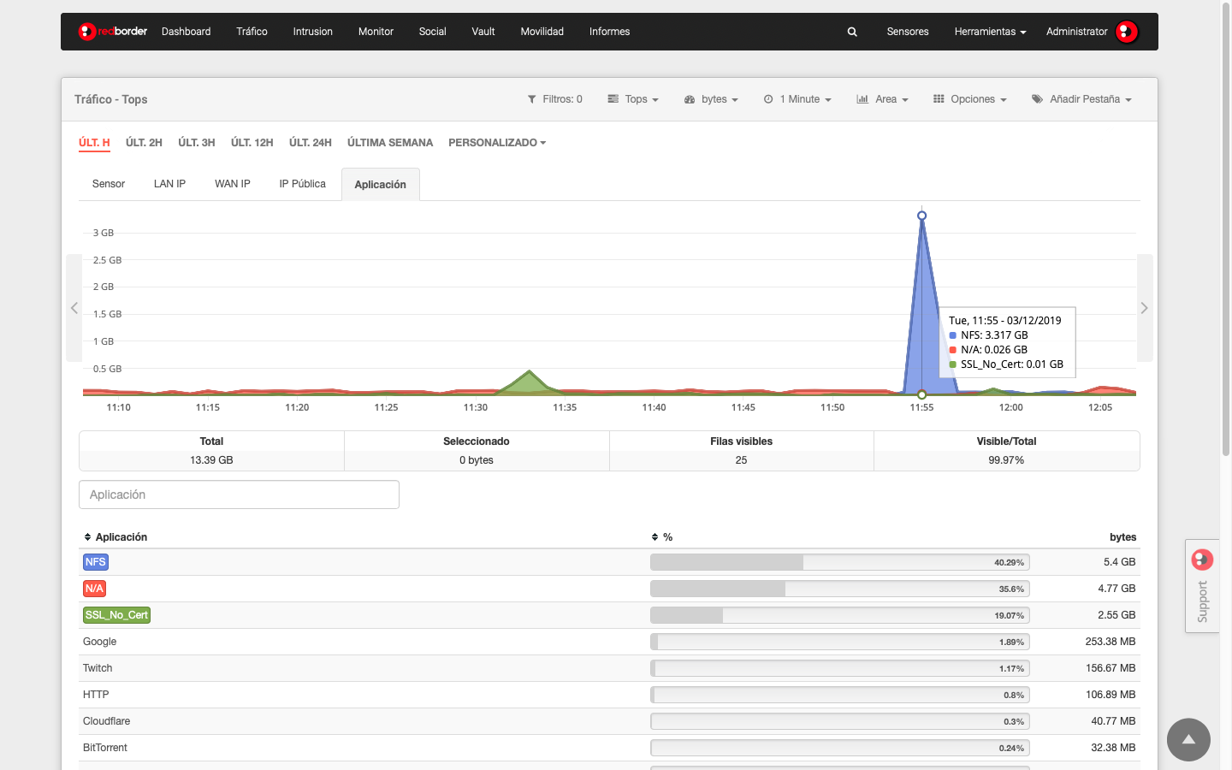The image size is (1232, 770).
Task: Open the Monitor section
Action: [x=376, y=32]
